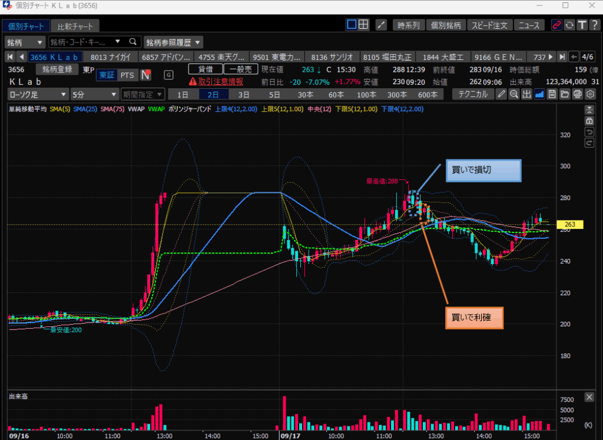Click the refresh arrows icon in top bar
Screen dimensions: 603x440
click(x=569, y=25)
